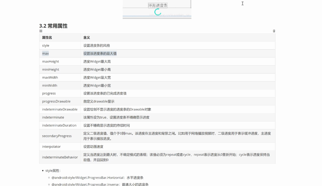
Task: Click the '设置该进度条的已完成进度值' description
Action: pyautogui.click(x=105, y=93)
